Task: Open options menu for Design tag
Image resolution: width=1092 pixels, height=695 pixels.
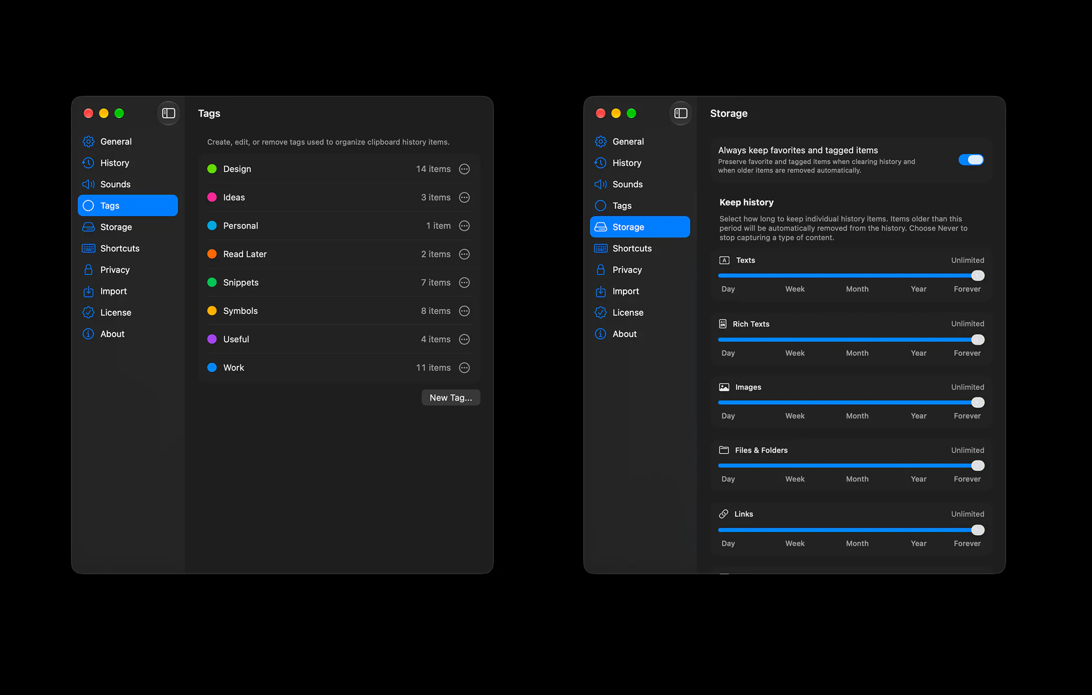Action: [x=464, y=169]
